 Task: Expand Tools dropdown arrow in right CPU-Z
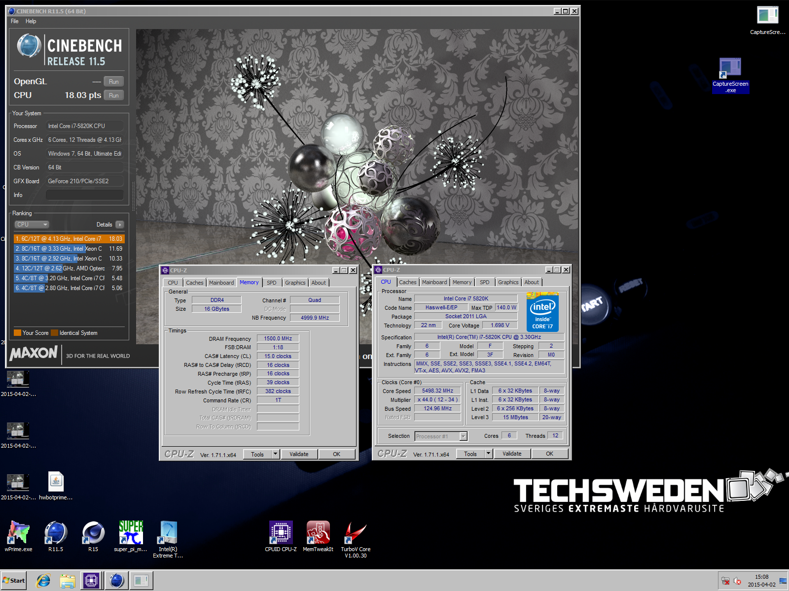pyautogui.click(x=489, y=454)
